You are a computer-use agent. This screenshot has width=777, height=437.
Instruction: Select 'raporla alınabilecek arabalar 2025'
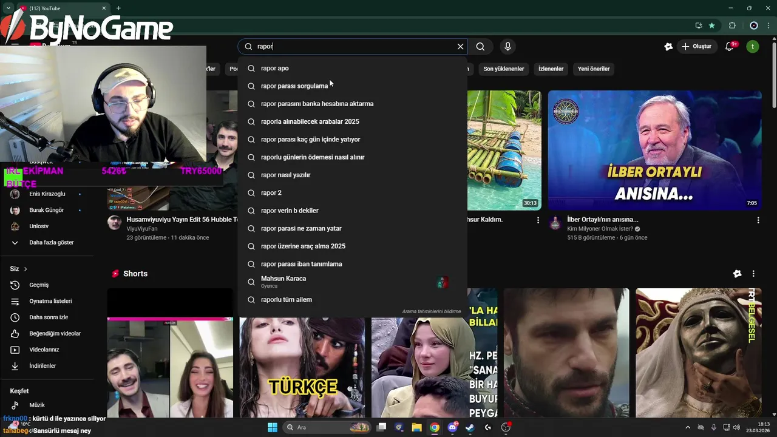click(x=353, y=121)
